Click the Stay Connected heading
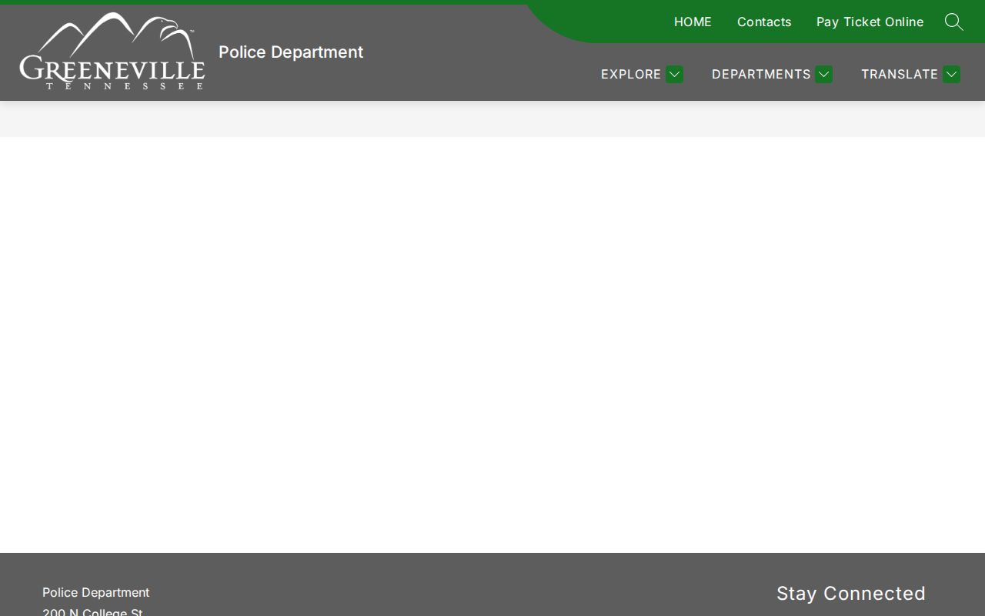The width and height of the screenshot is (985, 616). click(x=851, y=593)
